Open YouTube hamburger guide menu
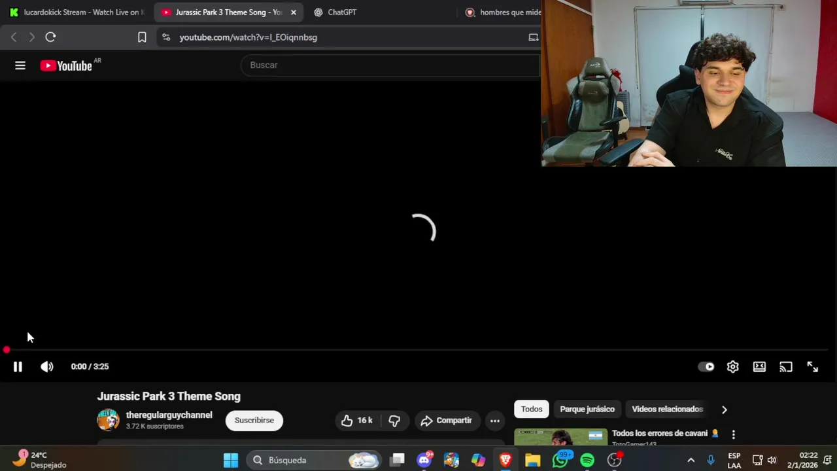The image size is (837, 471). [20, 65]
